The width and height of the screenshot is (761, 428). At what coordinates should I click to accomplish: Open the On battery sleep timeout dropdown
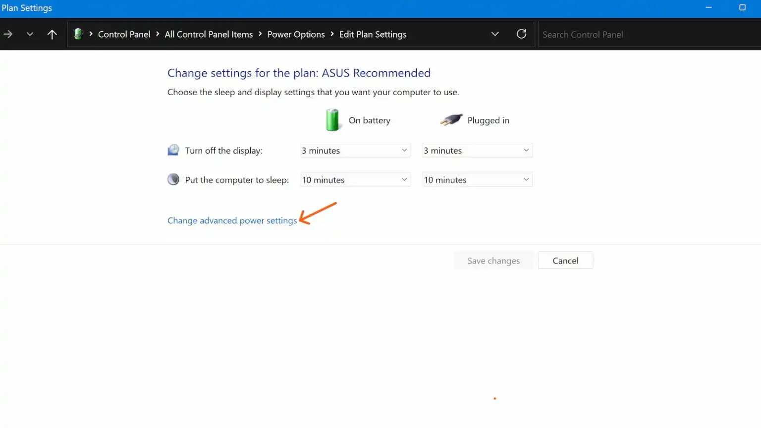click(355, 180)
